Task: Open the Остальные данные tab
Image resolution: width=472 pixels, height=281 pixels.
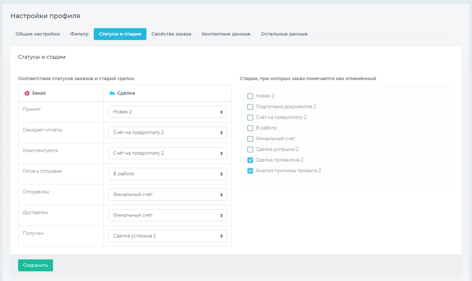Action: (x=284, y=34)
